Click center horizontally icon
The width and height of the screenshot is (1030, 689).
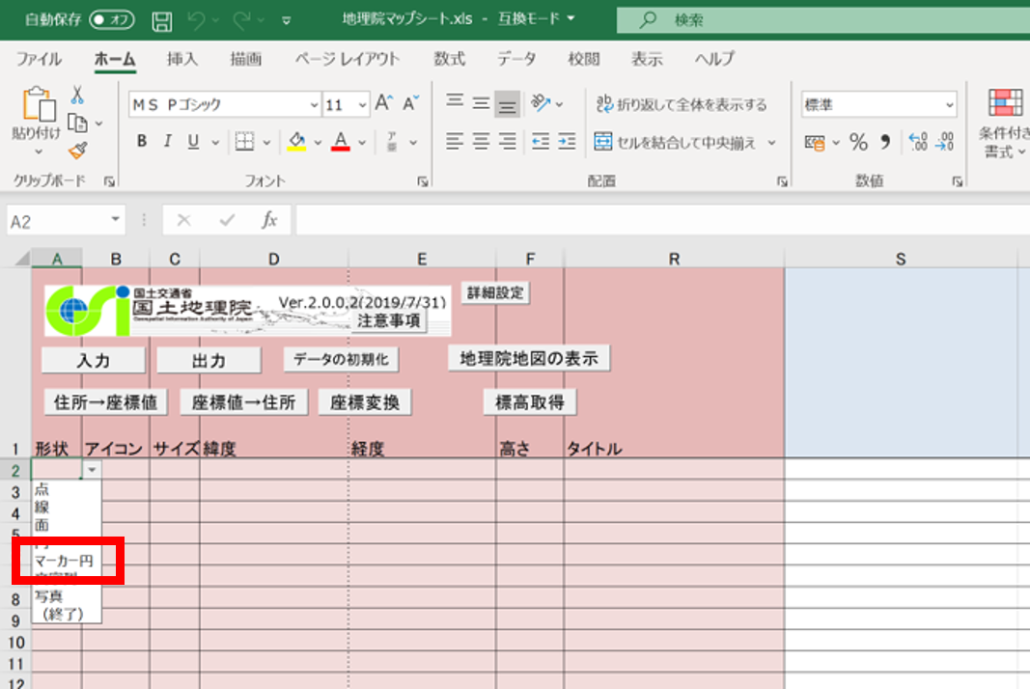coord(481,141)
